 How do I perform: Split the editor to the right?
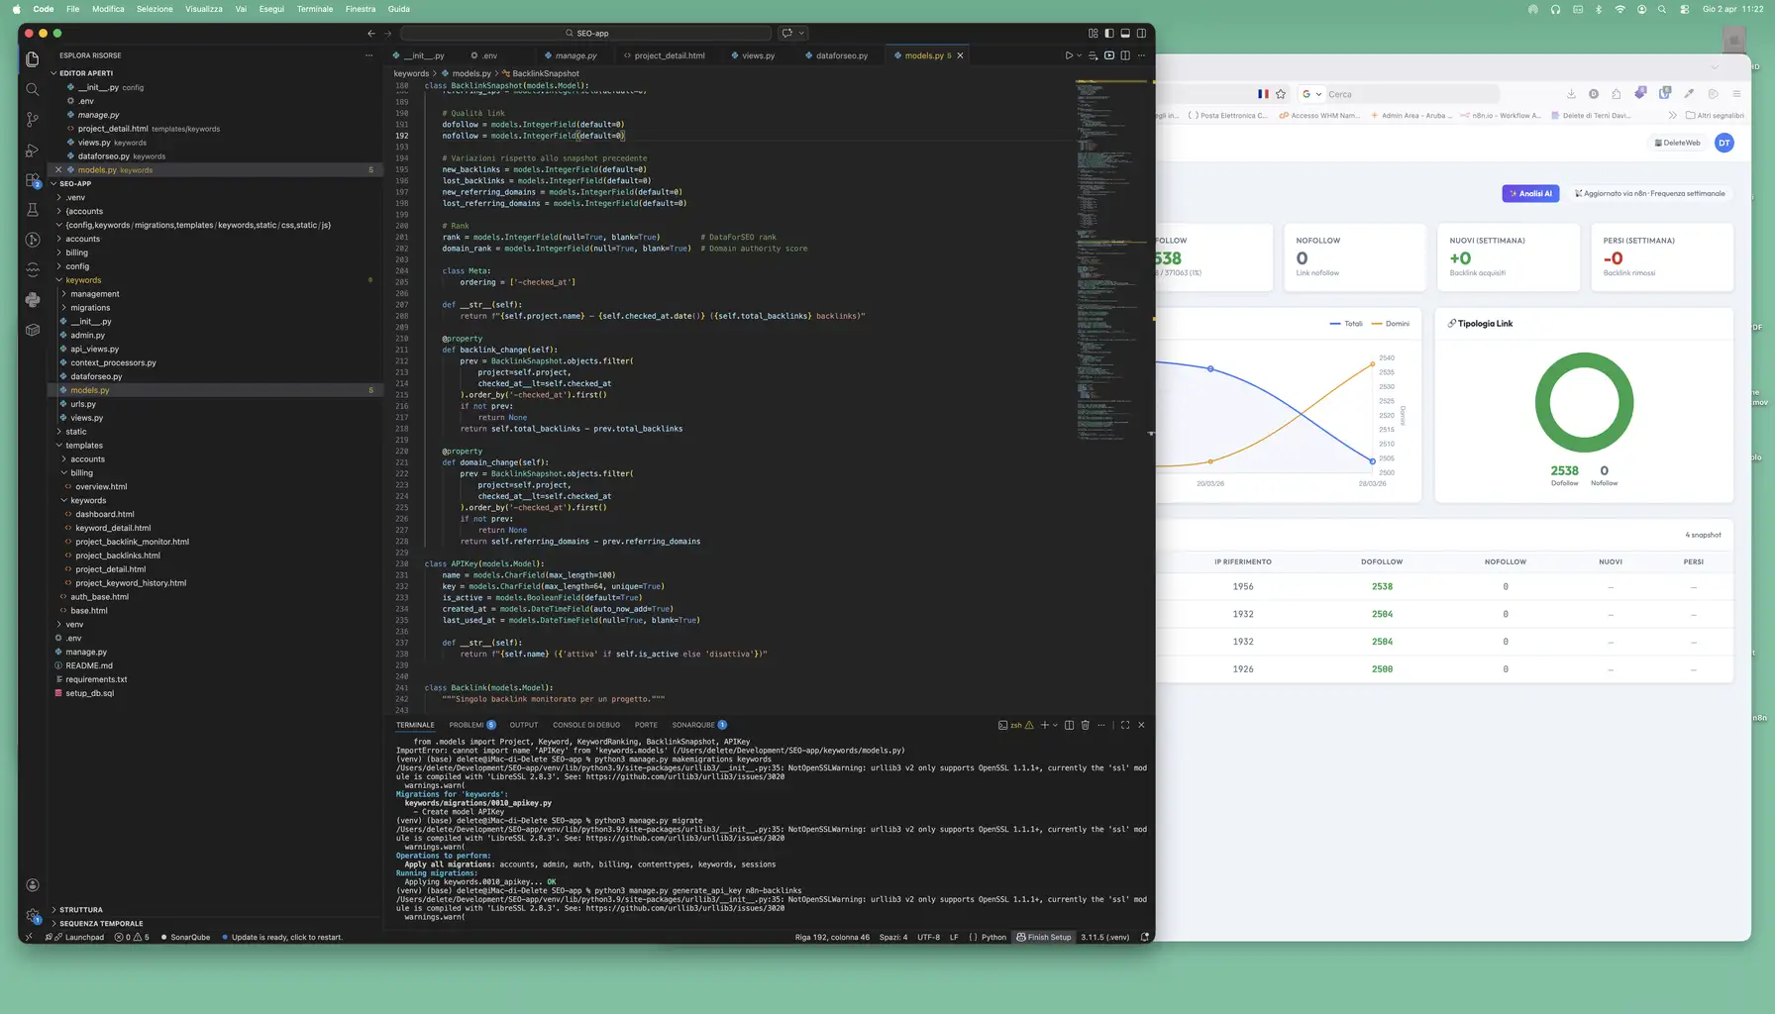(1125, 55)
